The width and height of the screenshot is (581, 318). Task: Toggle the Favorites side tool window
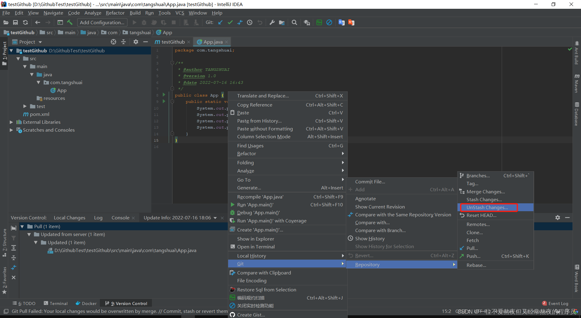pos(4,280)
